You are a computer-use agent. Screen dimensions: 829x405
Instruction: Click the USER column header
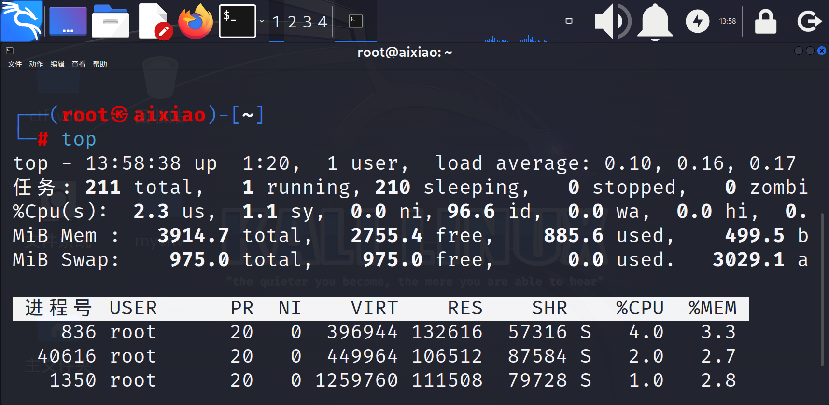tap(133, 308)
